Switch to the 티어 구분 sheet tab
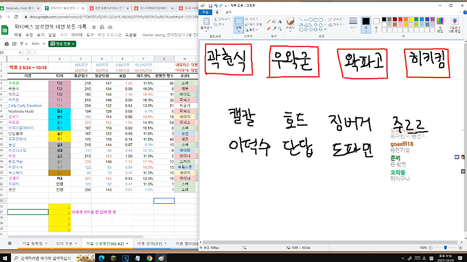The height and width of the screenshot is (262, 467). click(x=63, y=243)
